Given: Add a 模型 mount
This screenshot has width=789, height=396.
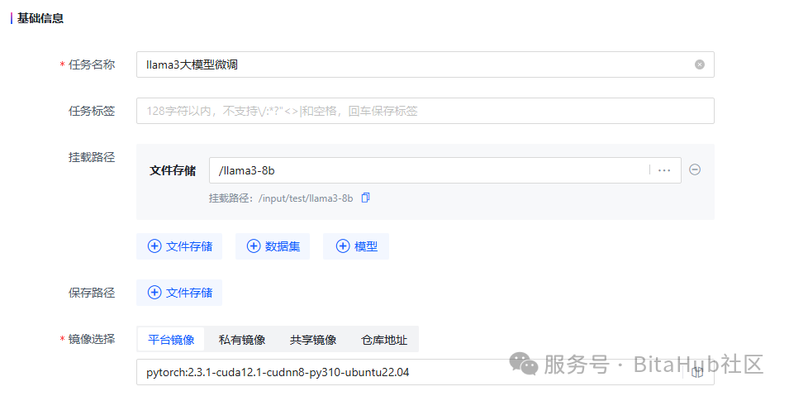Looking at the screenshot, I should 356,246.
